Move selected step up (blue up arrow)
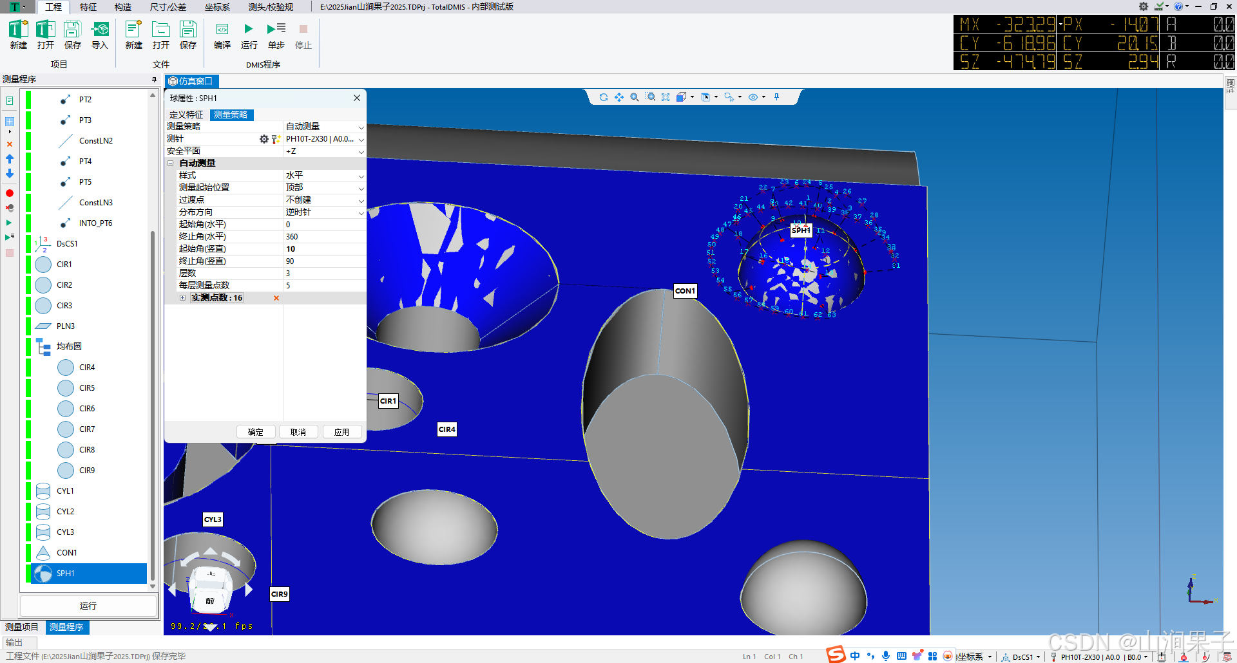 10,158
